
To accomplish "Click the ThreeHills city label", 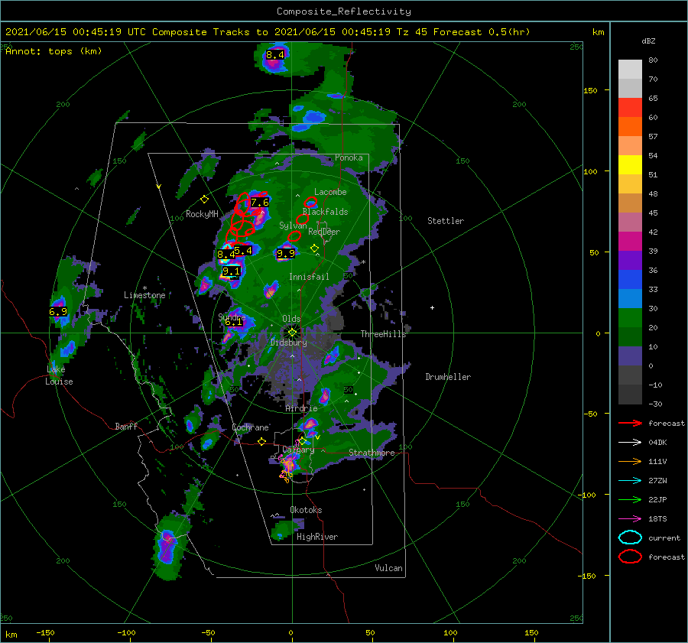I will (383, 334).
